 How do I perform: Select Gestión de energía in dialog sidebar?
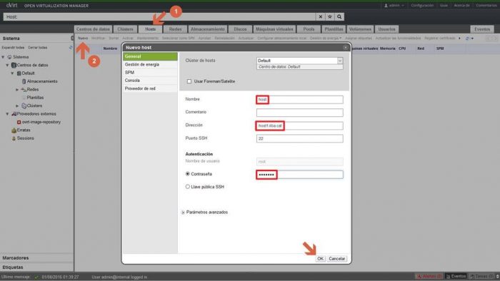coord(150,64)
